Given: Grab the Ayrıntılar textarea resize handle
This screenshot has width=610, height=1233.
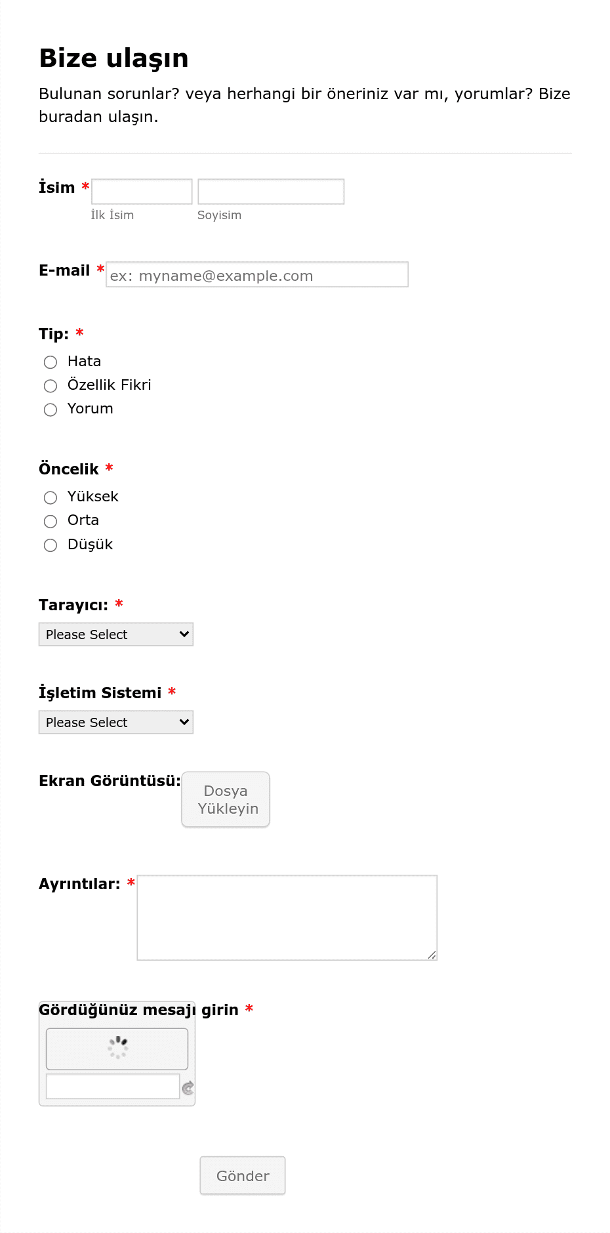Looking at the screenshot, I should [432, 955].
